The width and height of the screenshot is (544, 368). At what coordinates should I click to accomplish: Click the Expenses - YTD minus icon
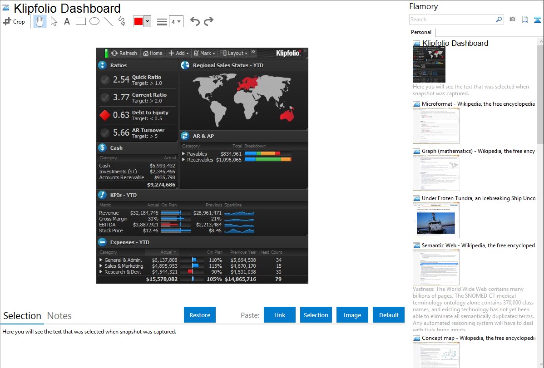pos(102,242)
